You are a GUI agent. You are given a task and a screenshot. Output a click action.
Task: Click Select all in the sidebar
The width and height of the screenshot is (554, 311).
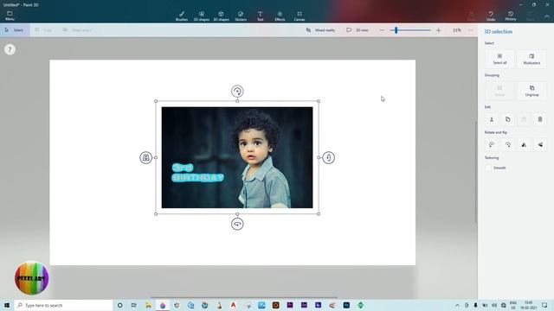tap(499, 59)
